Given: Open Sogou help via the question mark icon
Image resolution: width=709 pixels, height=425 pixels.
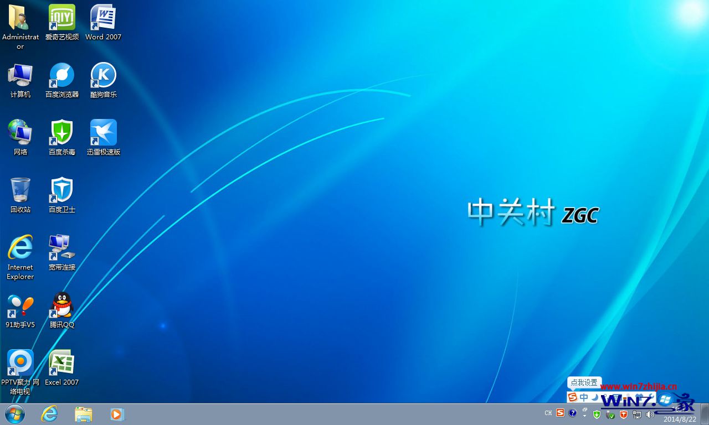Looking at the screenshot, I should [x=573, y=413].
